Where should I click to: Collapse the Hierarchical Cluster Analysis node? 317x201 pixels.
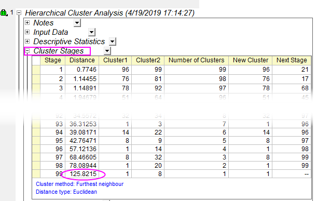[x=19, y=13]
